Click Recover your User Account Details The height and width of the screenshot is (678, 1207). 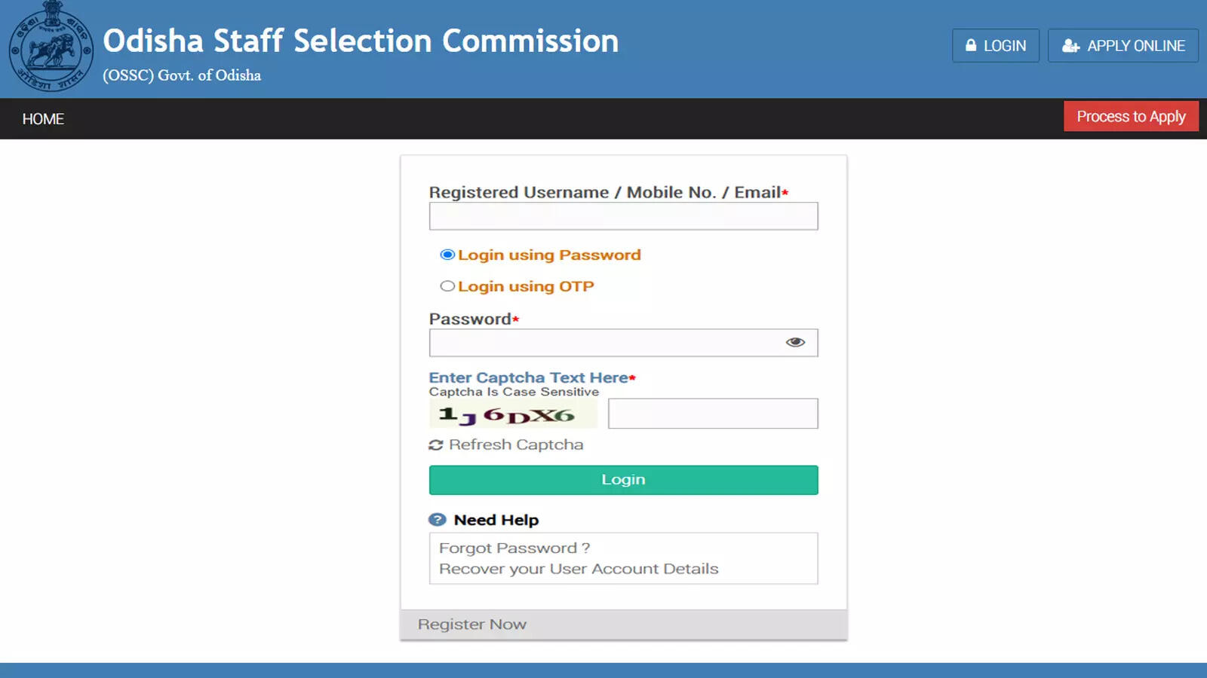click(578, 569)
